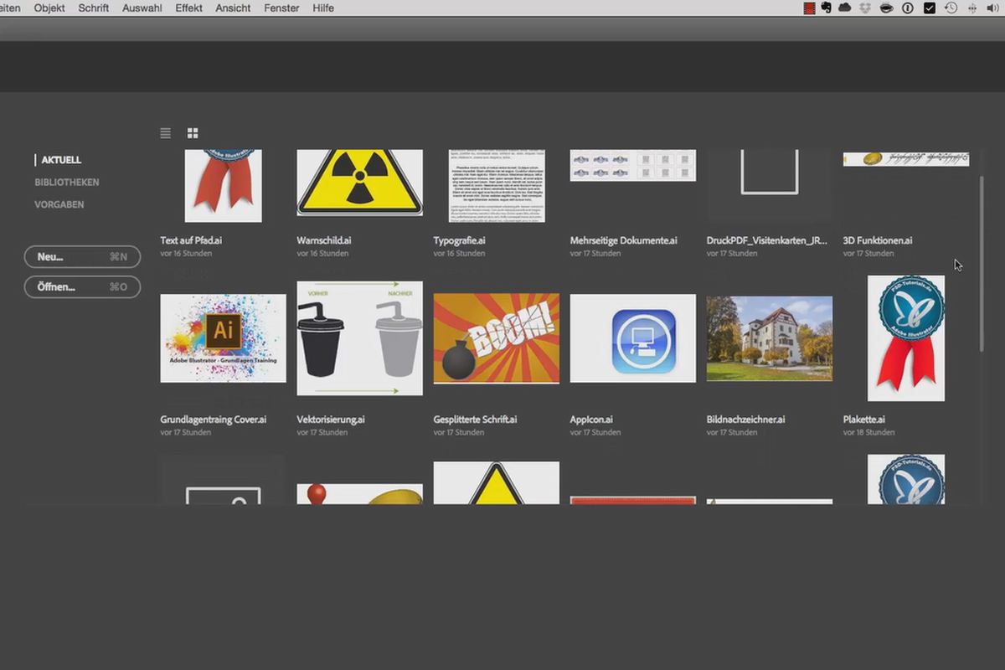Viewport: 1005px width, 670px height.
Task: Open the Ansicht menu
Action: pos(233,8)
